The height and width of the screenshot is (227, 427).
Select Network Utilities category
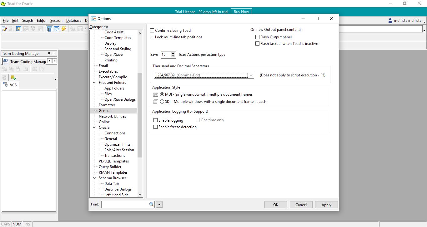coord(112,116)
